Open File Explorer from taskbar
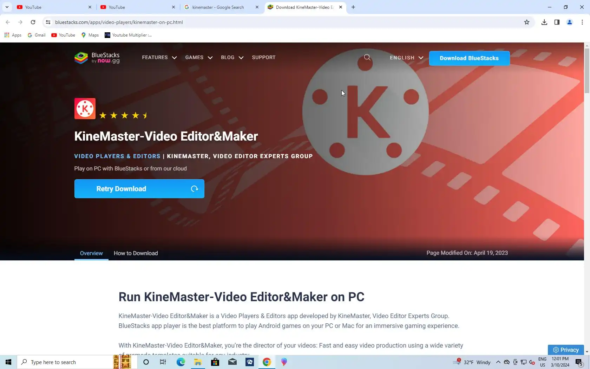 198,362
